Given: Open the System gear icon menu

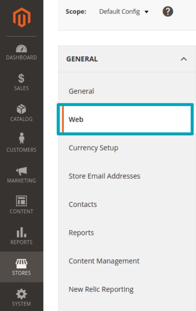Looking at the screenshot, I should point(21,294).
